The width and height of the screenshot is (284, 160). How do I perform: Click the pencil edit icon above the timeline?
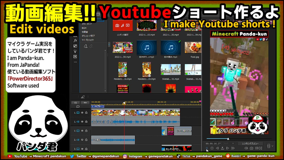pyautogui.click(x=83, y=97)
